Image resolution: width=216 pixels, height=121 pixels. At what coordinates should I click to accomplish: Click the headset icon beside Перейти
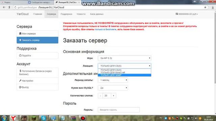[x=20, y=55]
